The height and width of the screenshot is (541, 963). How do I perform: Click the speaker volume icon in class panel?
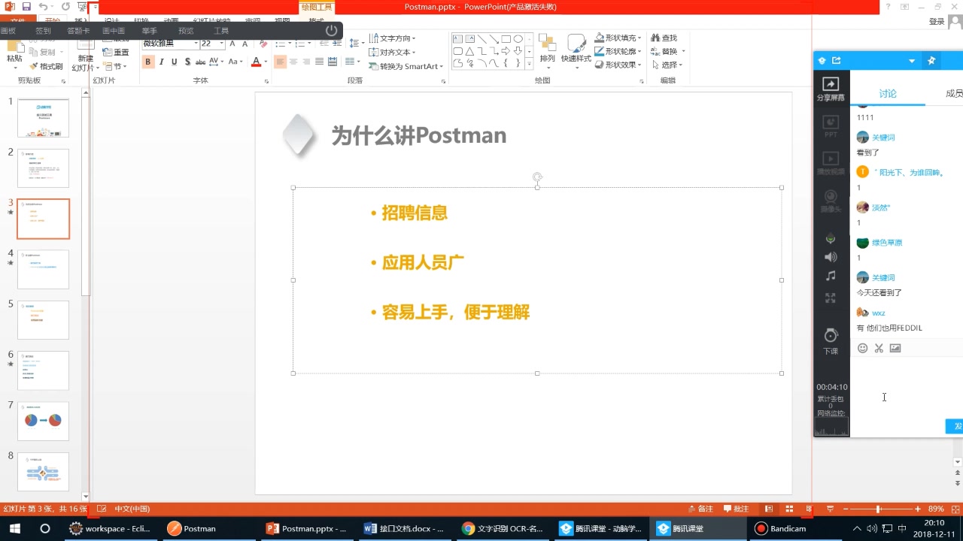(831, 257)
